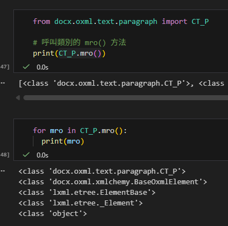
Task: Click the output line "<class 'lxml.etree._Element'>"
Action: click(81, 203)
